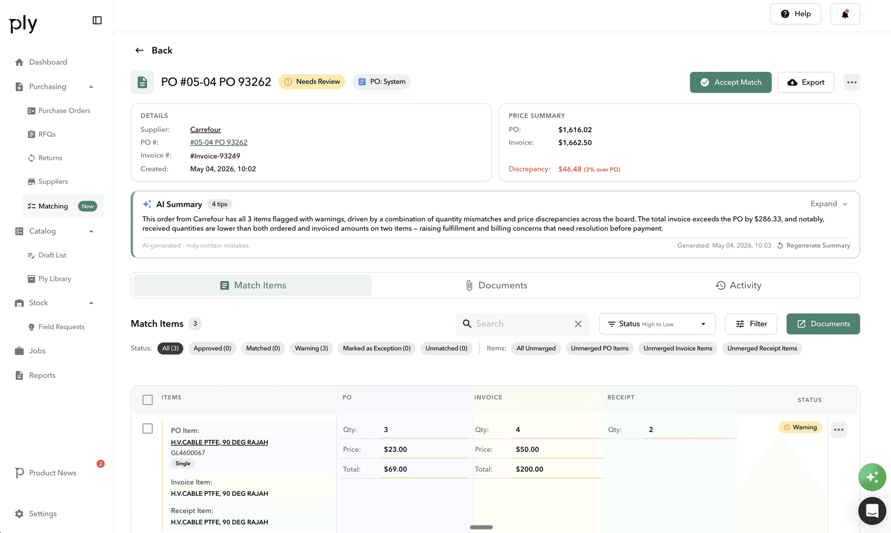Filter by Approved (0) chip
This screenshot has width=891, height=533.
[212, 349]
